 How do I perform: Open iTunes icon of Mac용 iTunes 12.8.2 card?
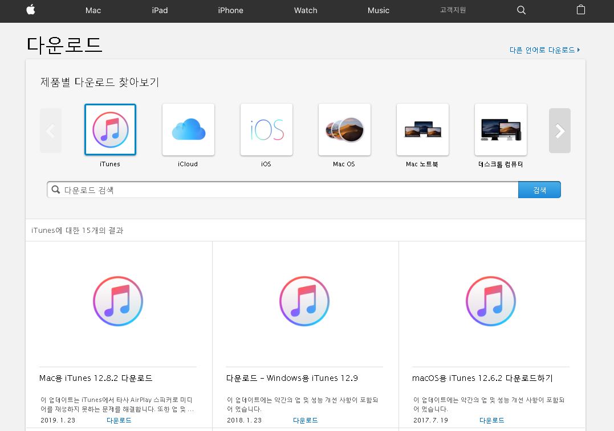pyautogui.click(x=118, y=301)
